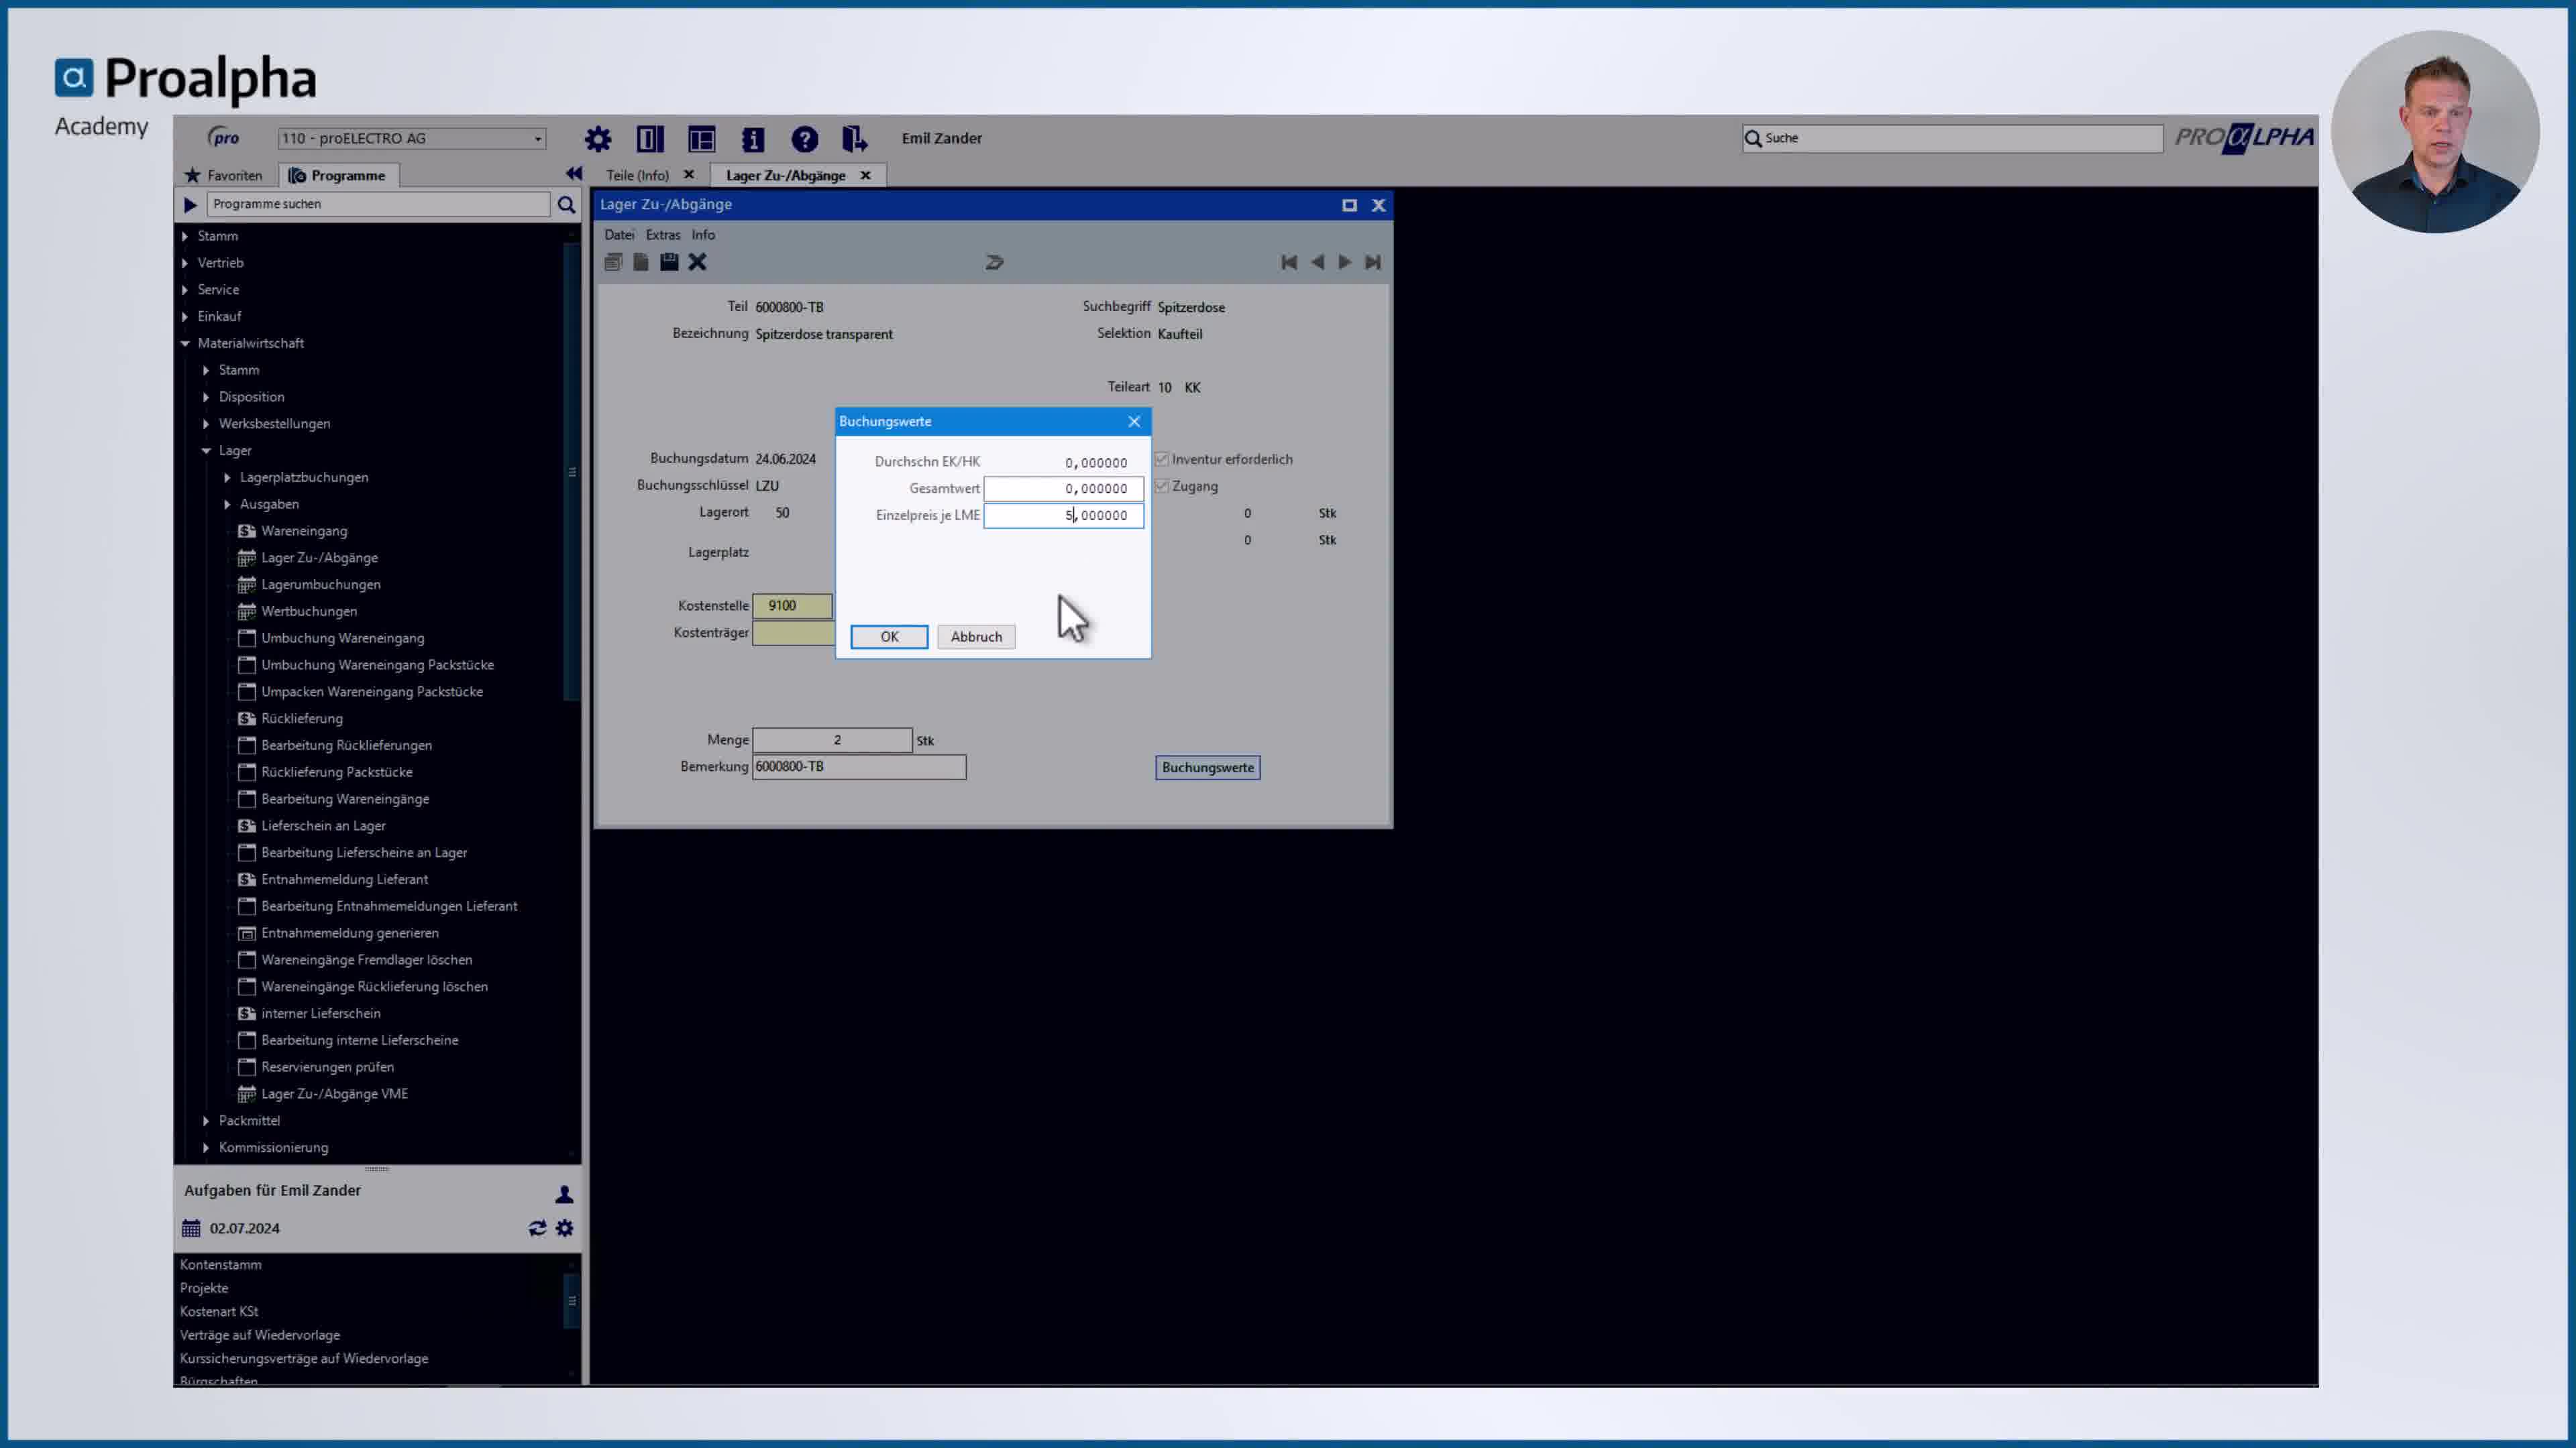The width and height of the screenshot is (2576, 1448).
Task: Refresh tasks with the sync arrows icon
Action: (537, 1228)
